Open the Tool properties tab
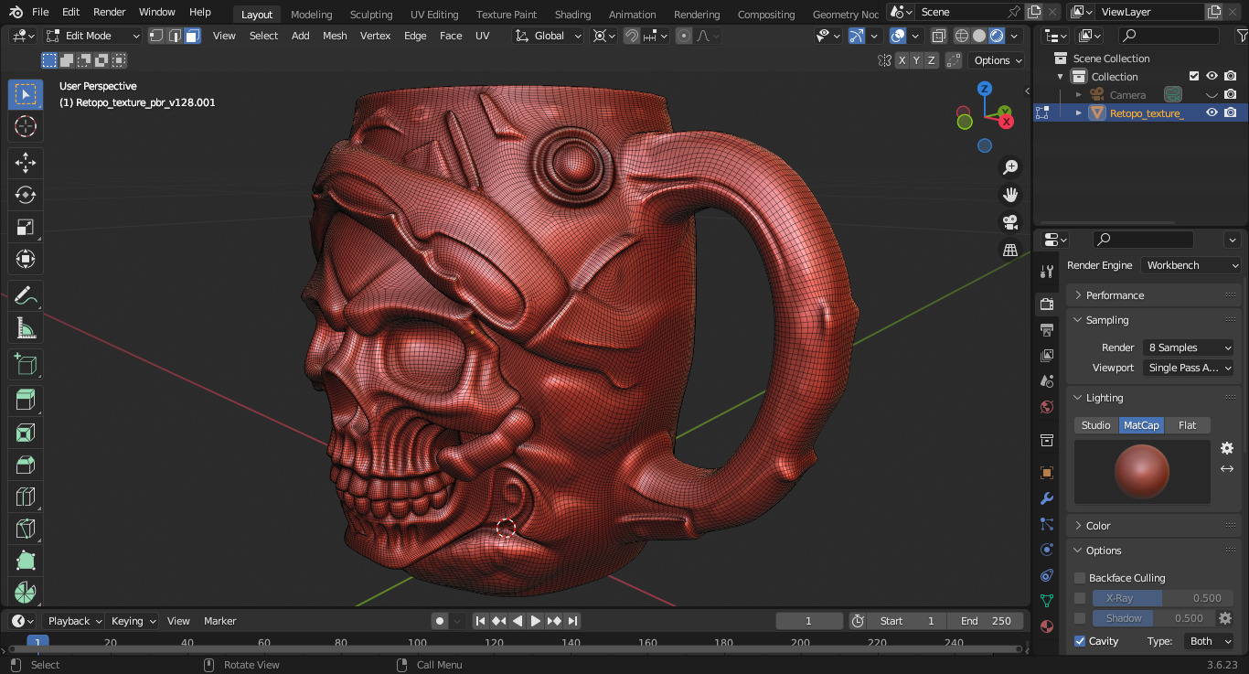The width and height of the screenshot is (1249, 674). (x=1047, y=272)
